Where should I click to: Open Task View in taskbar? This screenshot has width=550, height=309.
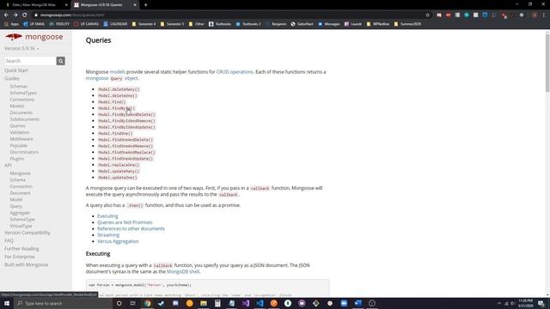pos(133,303)
